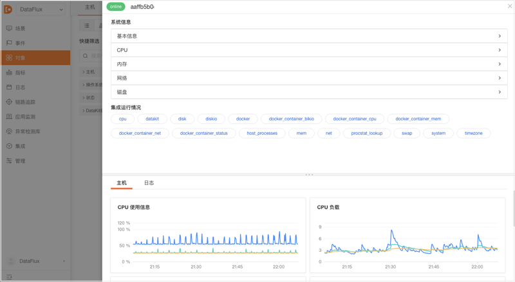Viewport: 515px width, 282px height.
Task: Click the search icon in quick filter
Action: pyautogui.click(x=86, y=56)
